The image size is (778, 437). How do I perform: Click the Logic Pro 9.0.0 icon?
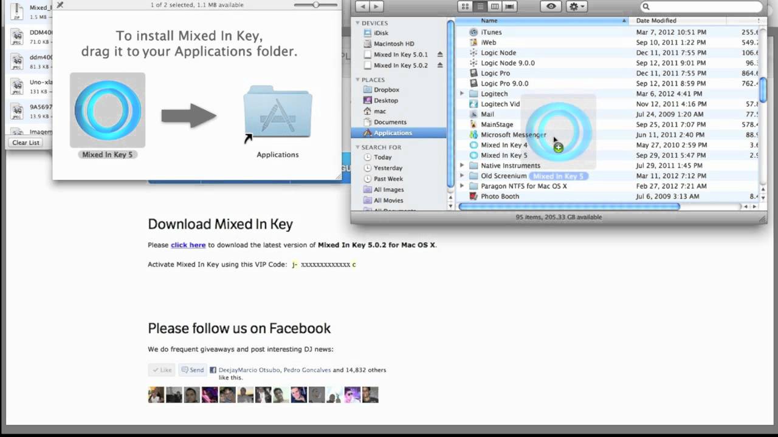(474, 84)
